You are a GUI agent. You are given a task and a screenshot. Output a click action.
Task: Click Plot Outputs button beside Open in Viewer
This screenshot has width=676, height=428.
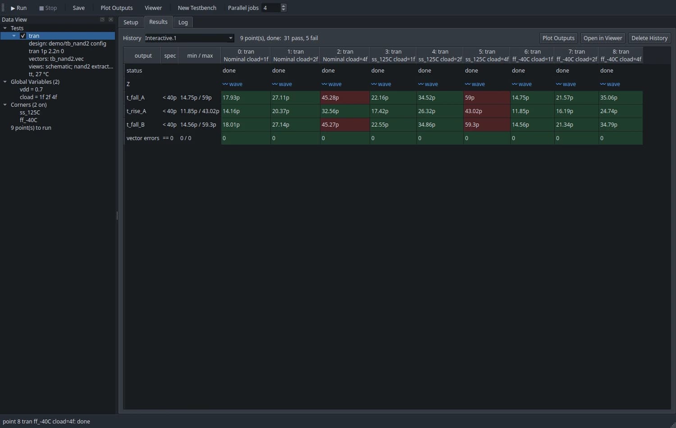558,38
